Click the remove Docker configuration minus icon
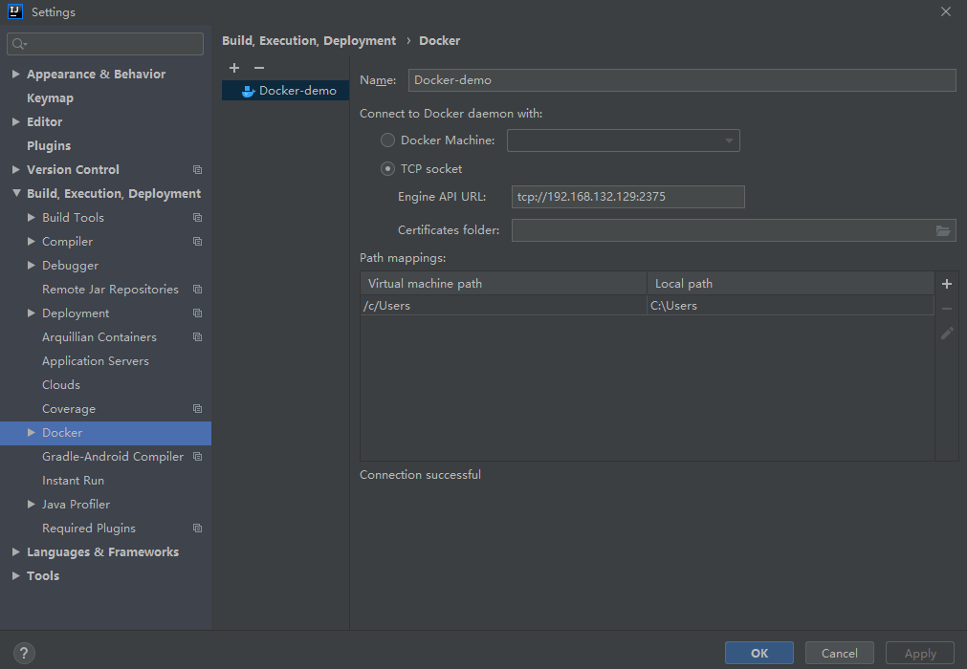 tap(258, 68)
